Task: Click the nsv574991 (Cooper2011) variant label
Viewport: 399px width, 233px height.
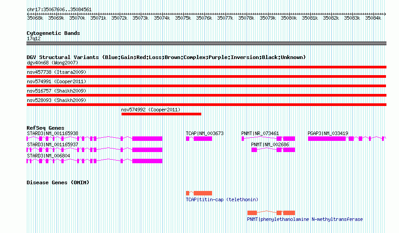Action: tap(56, 81)
